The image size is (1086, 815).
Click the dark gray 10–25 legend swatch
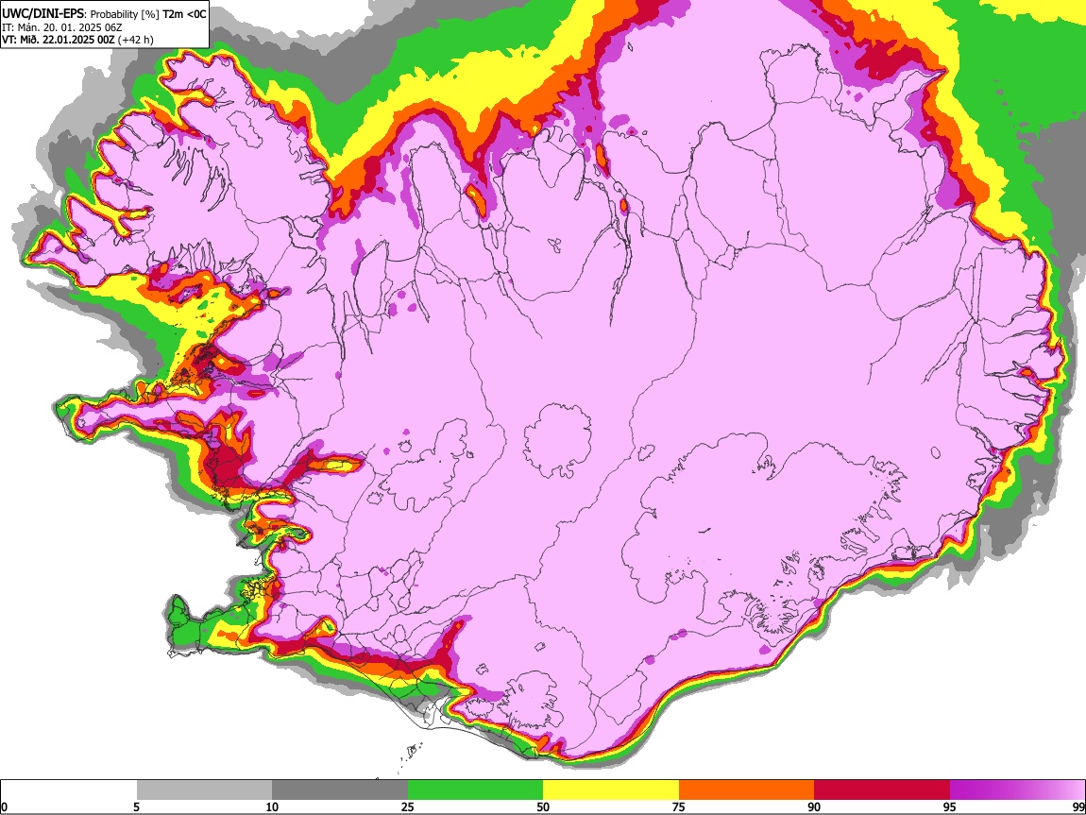(340, 790)
